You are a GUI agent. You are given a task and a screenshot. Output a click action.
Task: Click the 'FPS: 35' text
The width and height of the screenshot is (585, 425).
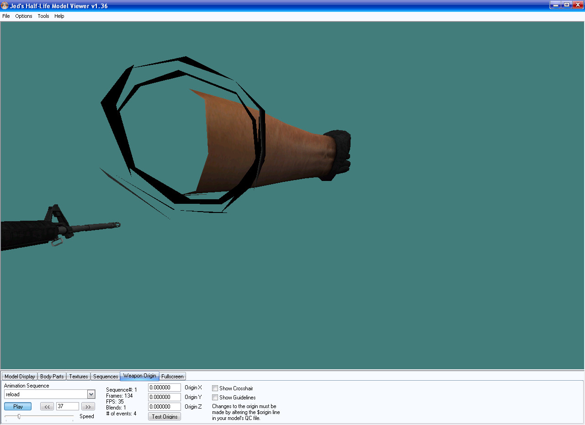(x=115, y=402)
